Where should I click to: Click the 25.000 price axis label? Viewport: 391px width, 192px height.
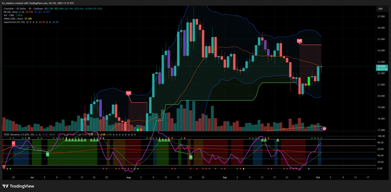(381, 39)
